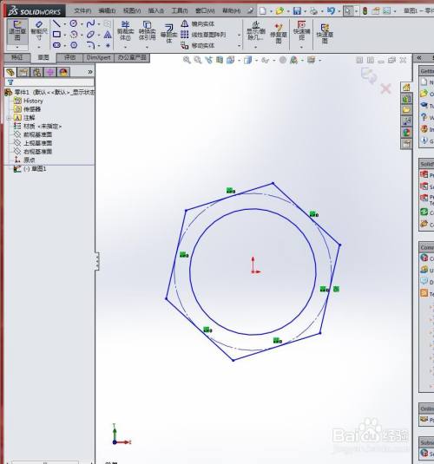Click Offset Entities (等距实体)

(x=169, y=33)
